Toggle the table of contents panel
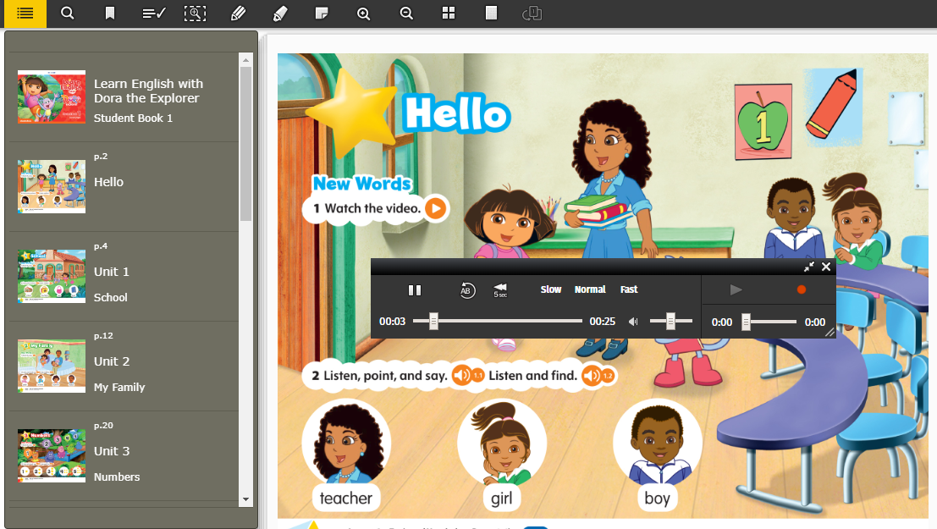Image resolution: width=937 pixels, height=529 pixels. [x=25, y=14]
